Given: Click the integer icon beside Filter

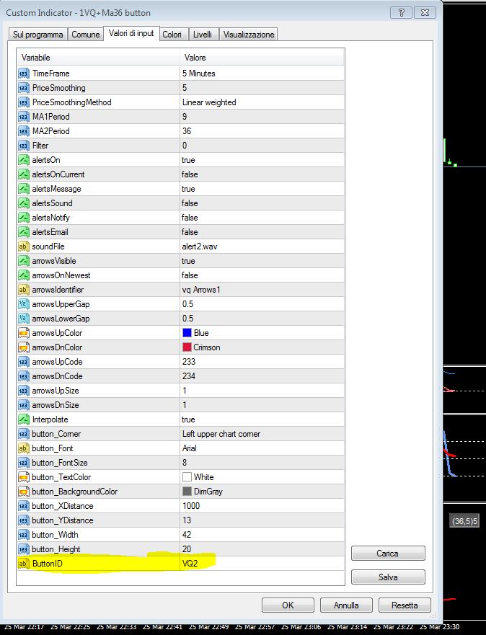Looking at the screenshot, I should (24, 146).
